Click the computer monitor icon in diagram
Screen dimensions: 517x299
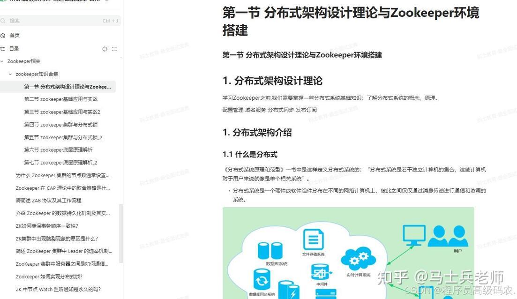[414, 235]
